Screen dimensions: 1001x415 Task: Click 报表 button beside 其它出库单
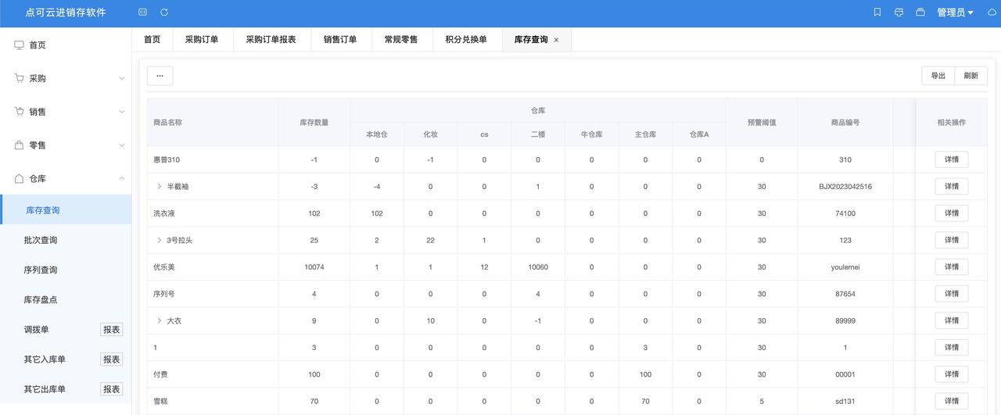coord(112,389)
